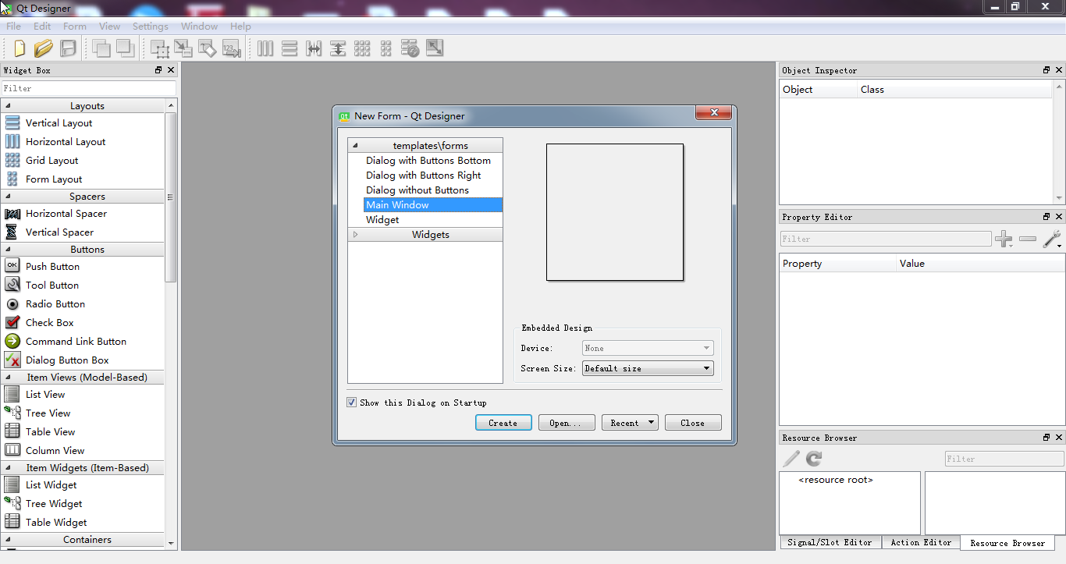
Task: Click the Lay Out in Grid toolbar icon
Action: 362,48
